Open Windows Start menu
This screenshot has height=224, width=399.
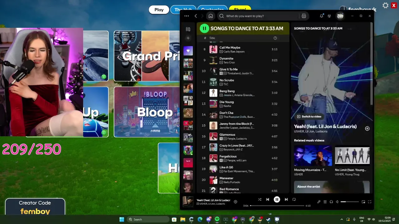122,219
